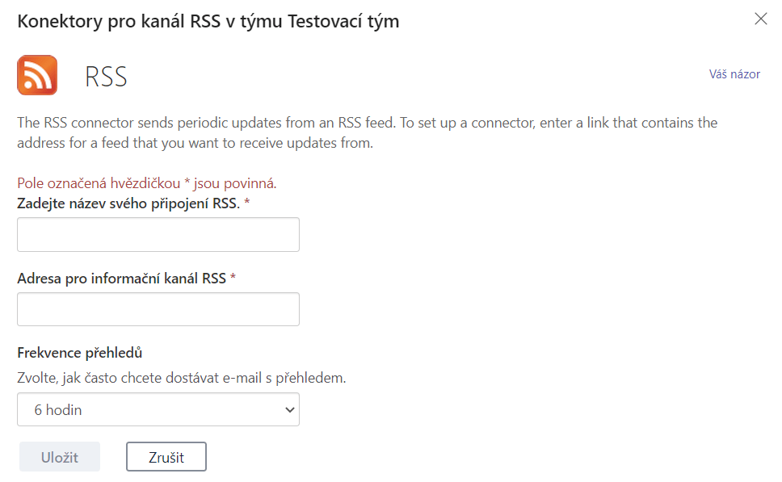
Task: Click the dialog title Konektory pro kanál RSS
Action: coord(208,22)
